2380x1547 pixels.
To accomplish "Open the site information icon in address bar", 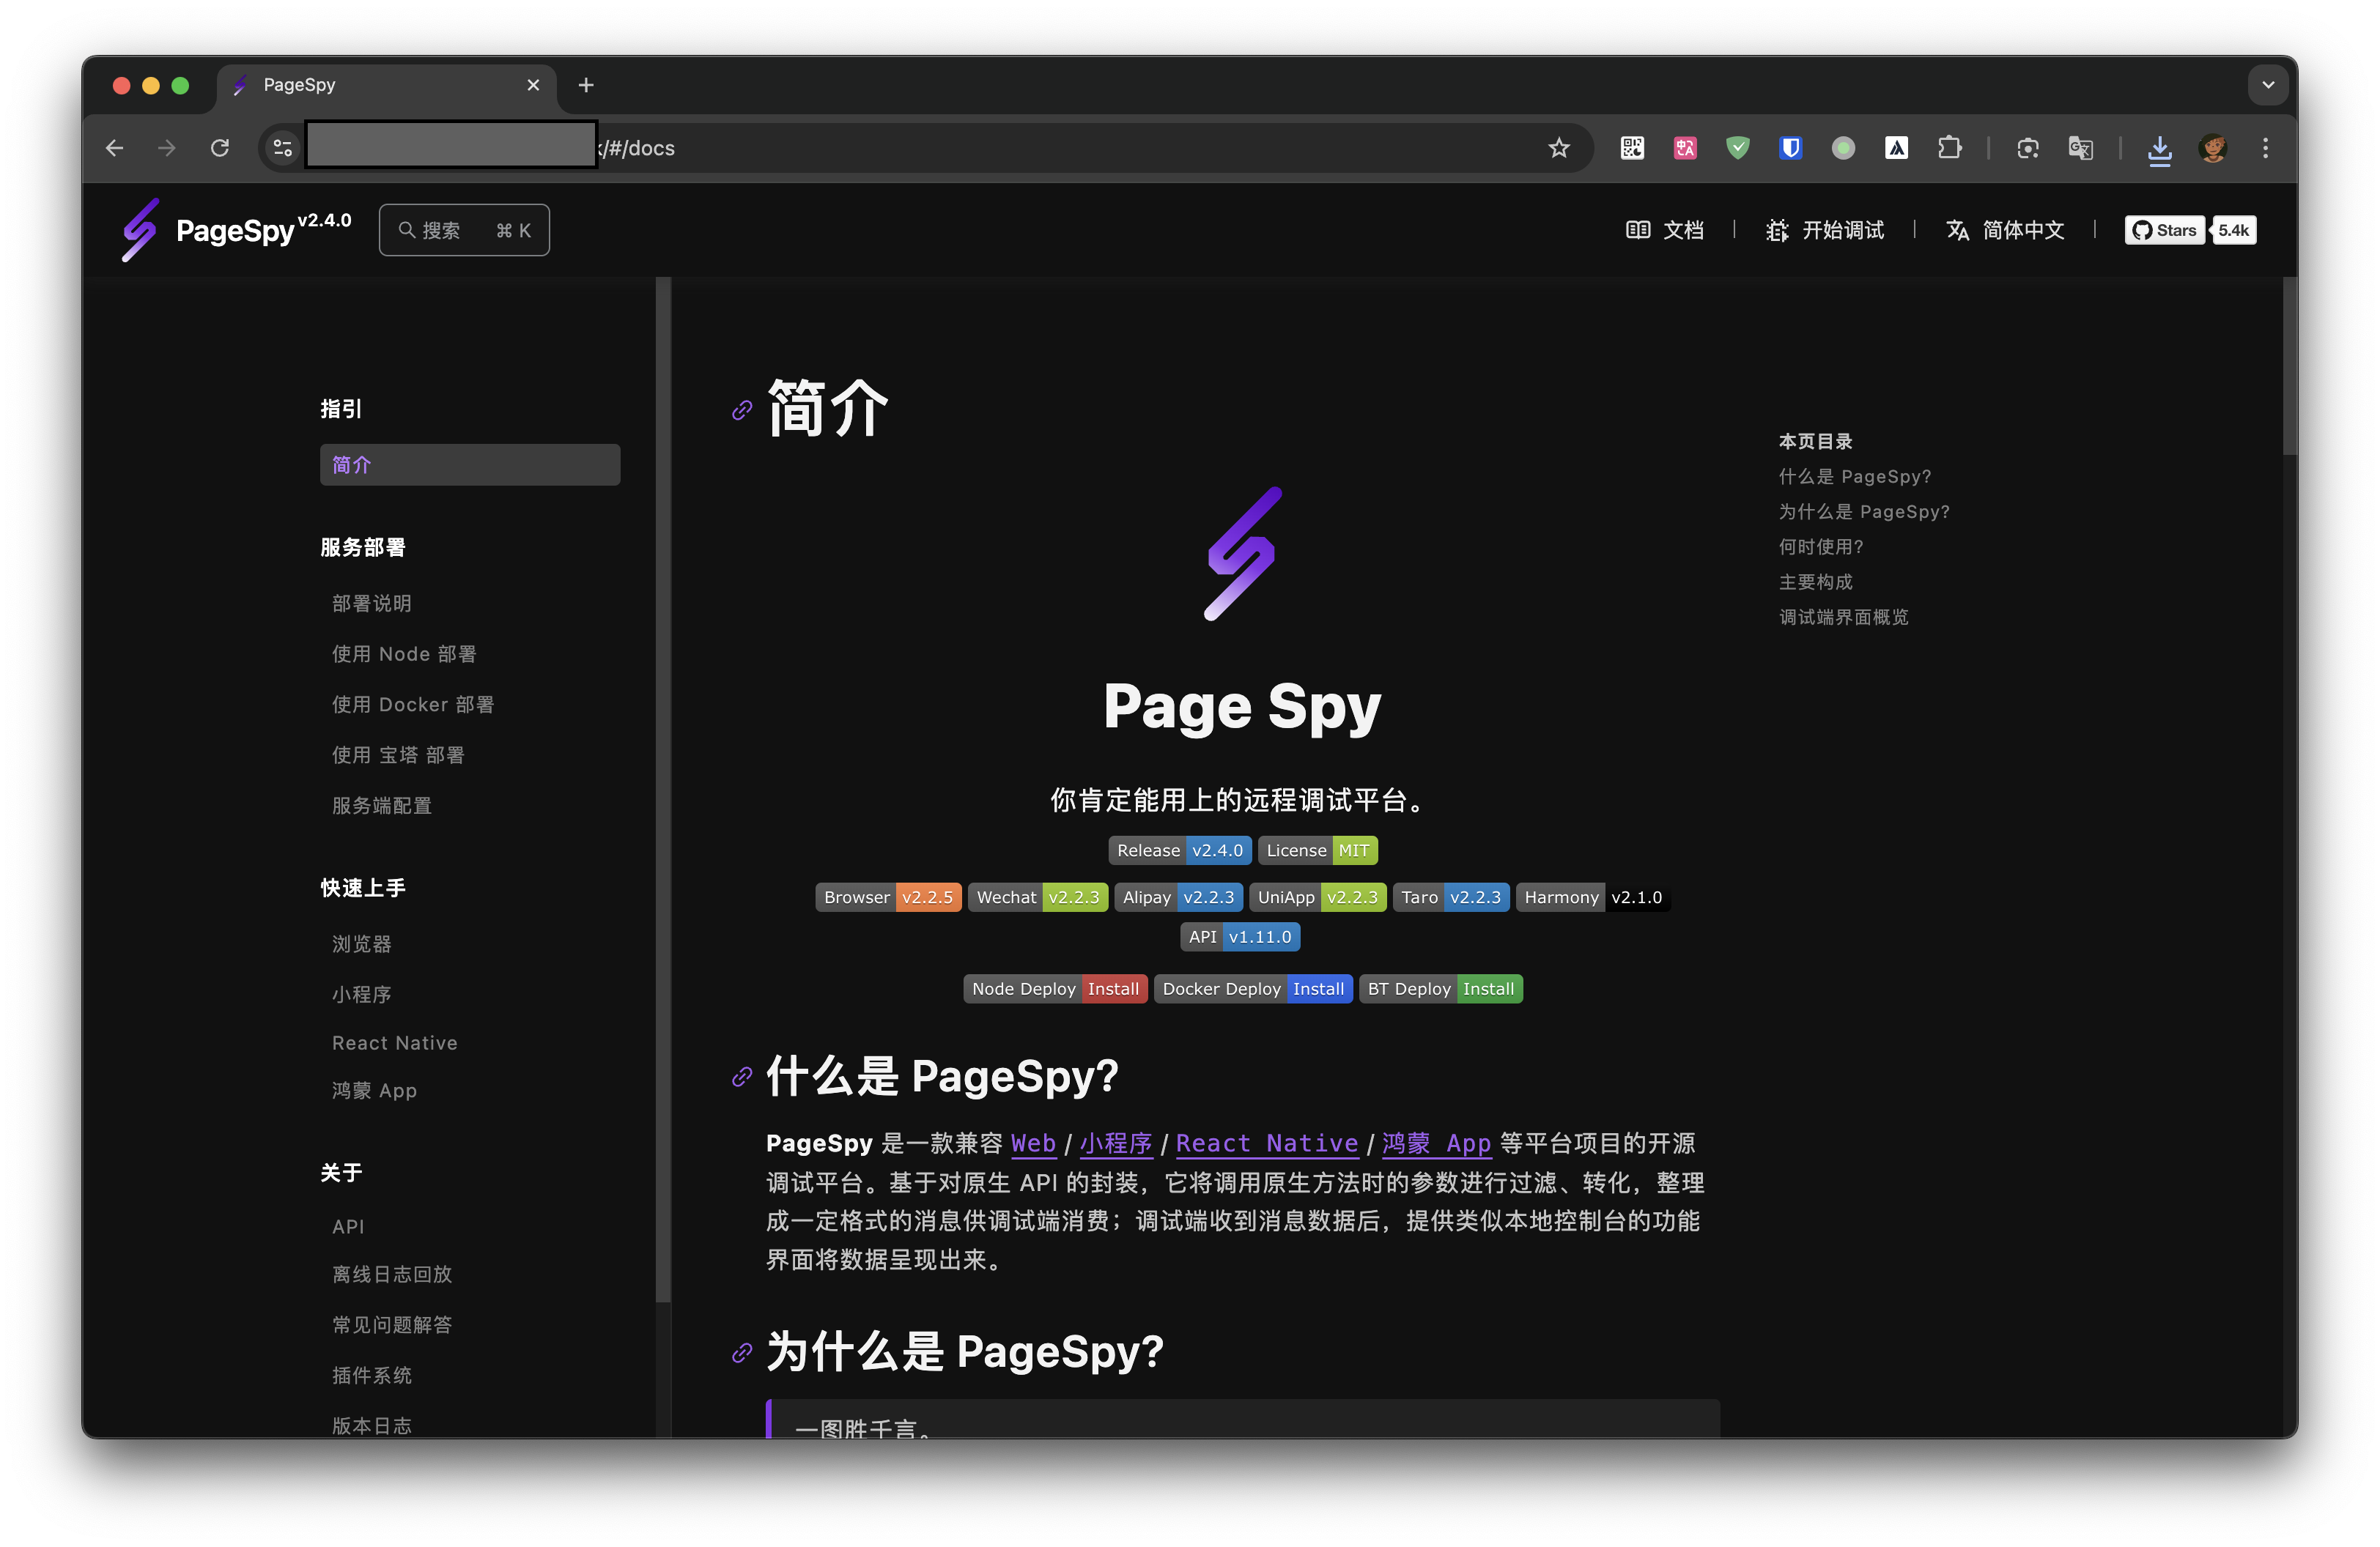I will pyautogui.click(x=283, y=148).
